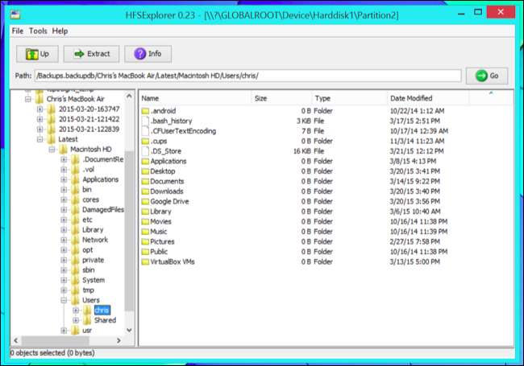Screen dimensions: 524x366
Task: Select the tmp folder icon in tree
Action: (75, 290)
